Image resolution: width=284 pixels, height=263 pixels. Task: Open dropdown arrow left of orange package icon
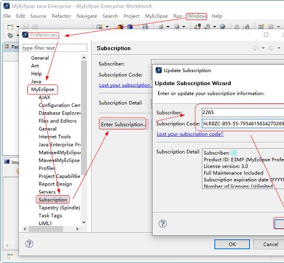[107, 27]
